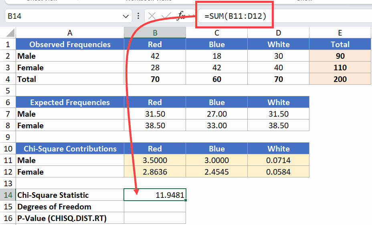Click the formula bar cancel X icon

152,16
